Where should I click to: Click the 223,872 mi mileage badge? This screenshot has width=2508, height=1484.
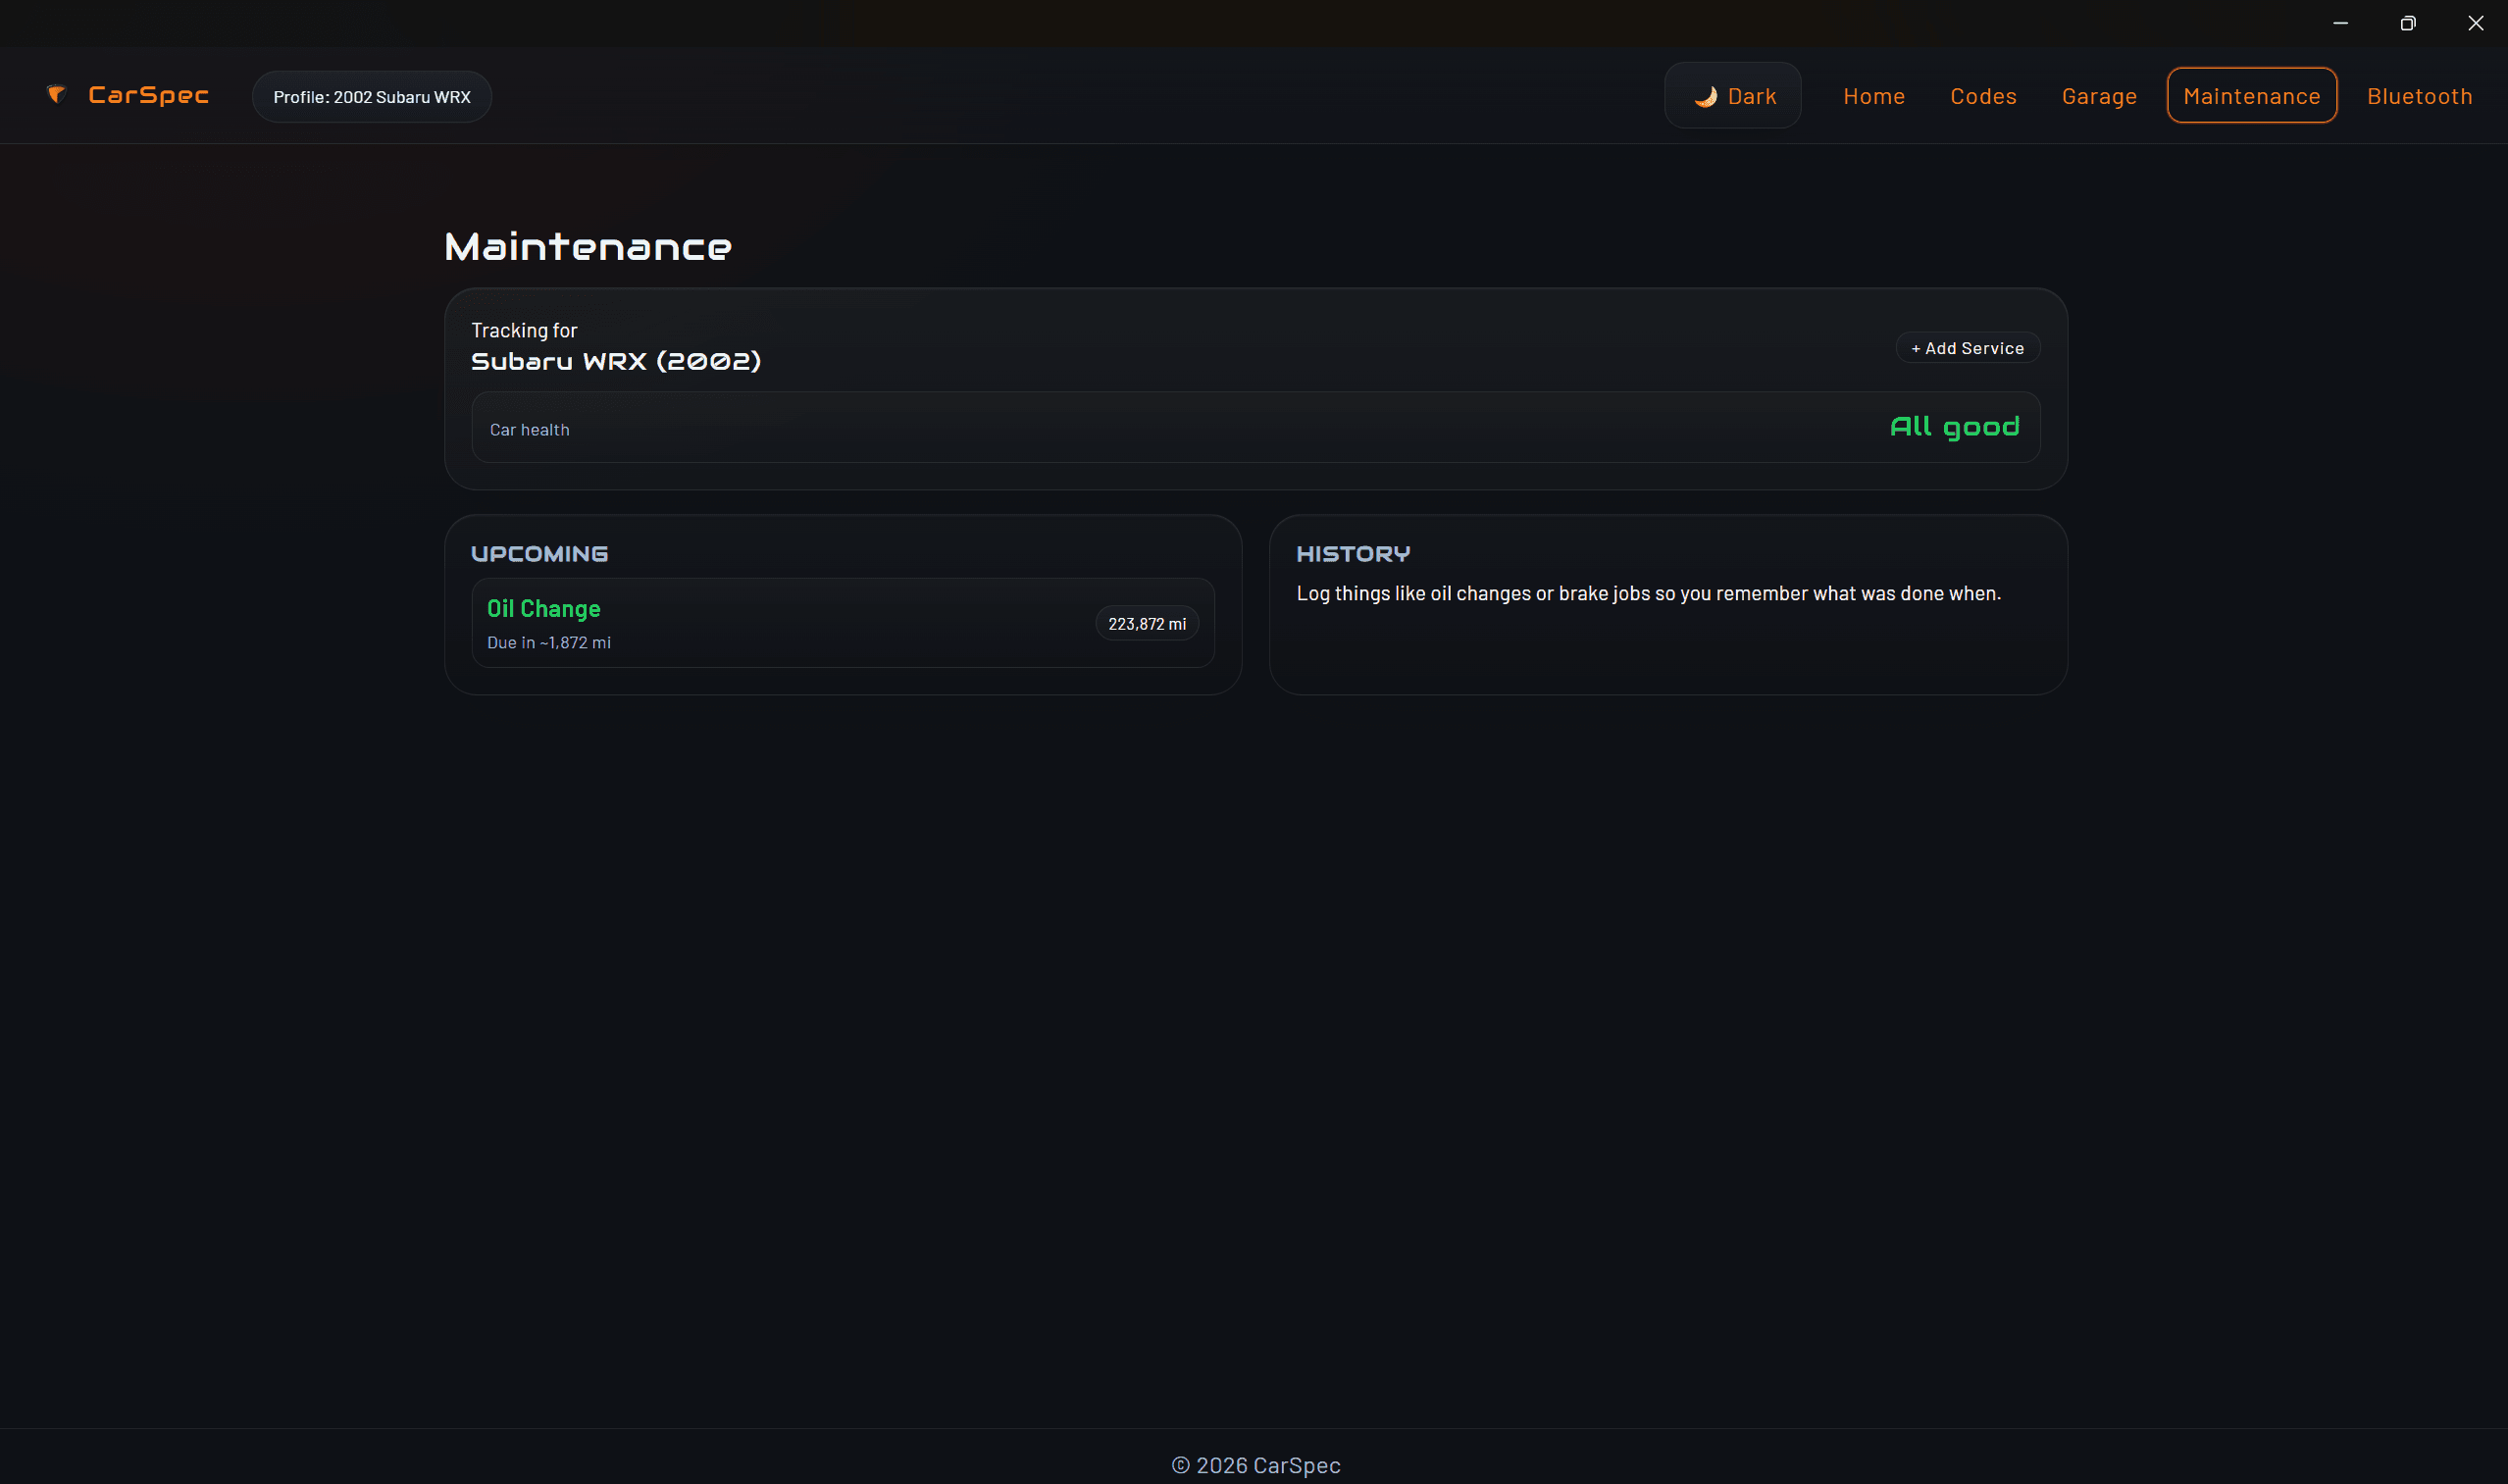coord(1147,624)
